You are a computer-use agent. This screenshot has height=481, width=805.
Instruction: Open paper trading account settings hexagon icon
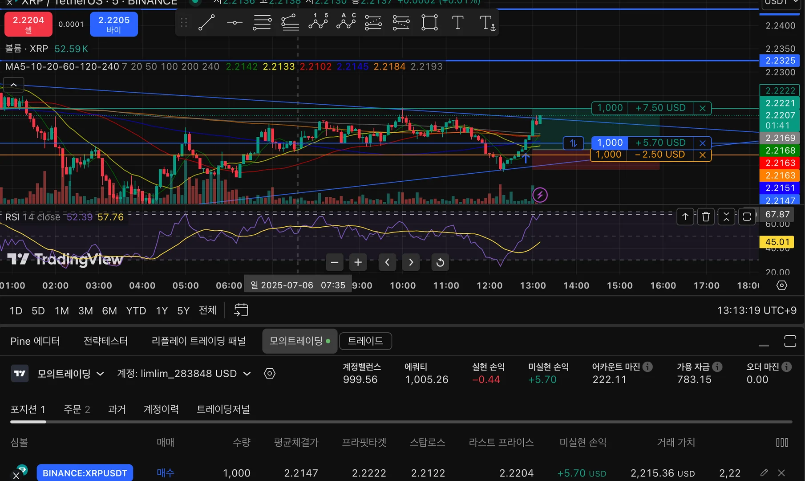click(x=270, y=374)
